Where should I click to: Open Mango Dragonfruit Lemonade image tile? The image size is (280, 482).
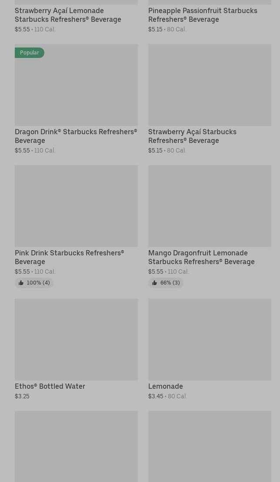pyautogui.click(x=210, y=206)
